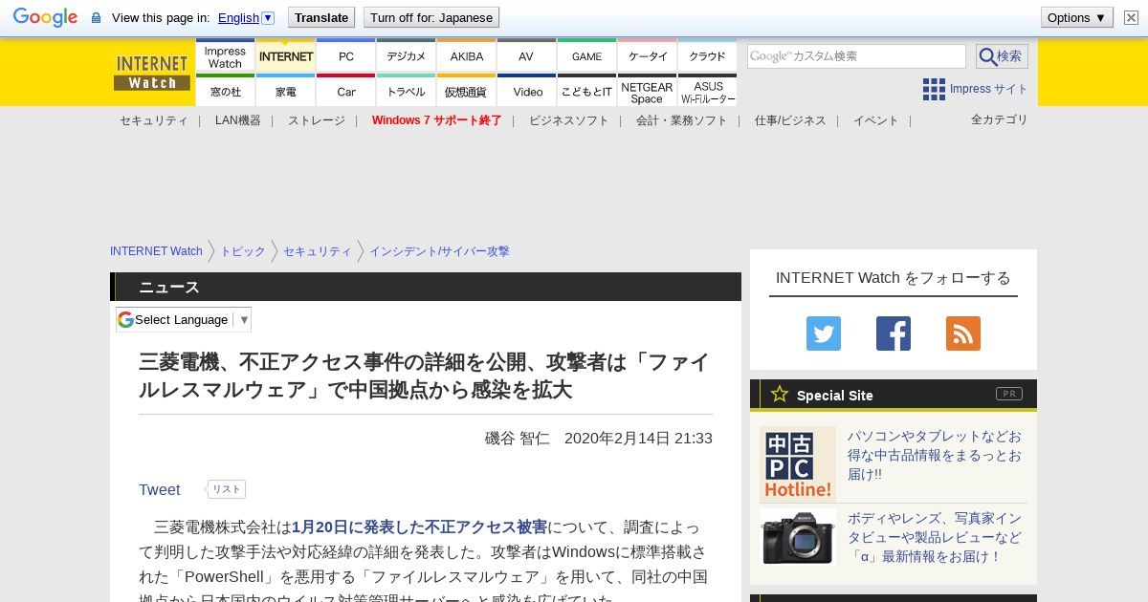The height and width of the screenshot is (602, 1148).
Task: Open the 家電 tab
Action: click(286, 91)
